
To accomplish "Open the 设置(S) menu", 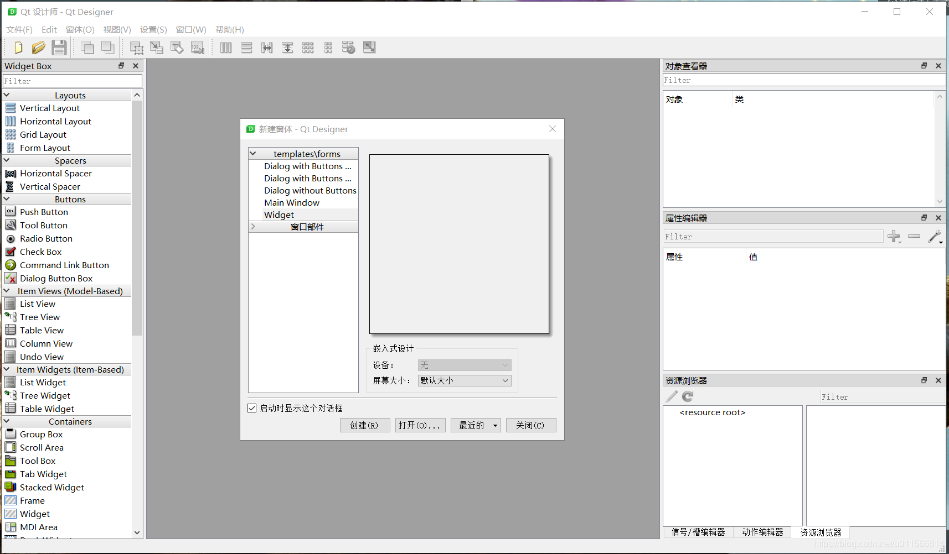I will (153, 30).
